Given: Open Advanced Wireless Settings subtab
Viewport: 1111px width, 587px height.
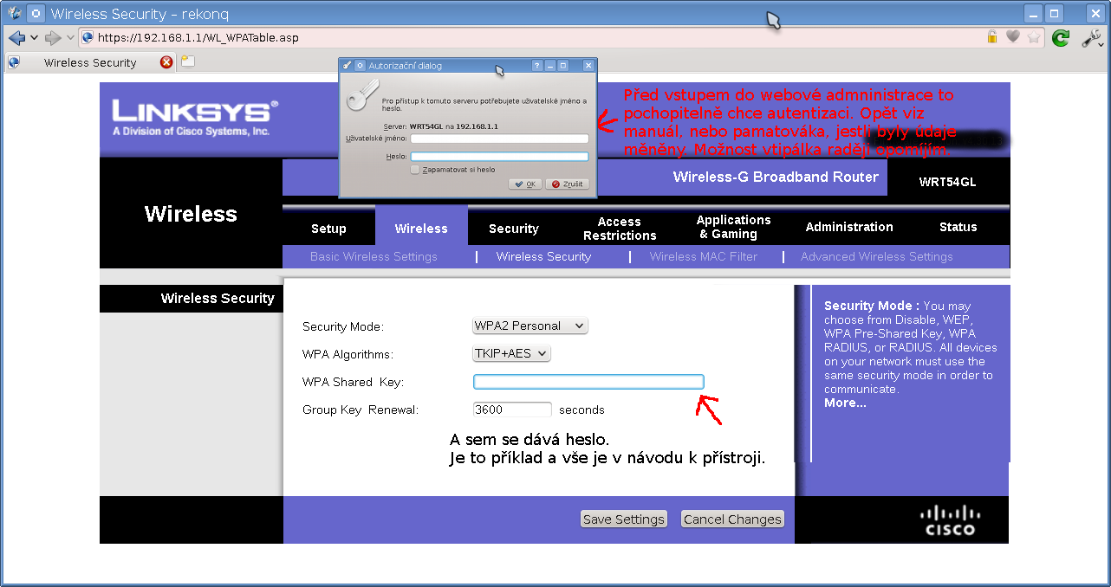Looking at the screenshot, I should tap(877, 256).
